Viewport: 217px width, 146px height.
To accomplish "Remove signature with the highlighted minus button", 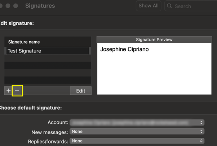I will coord(17,91).
